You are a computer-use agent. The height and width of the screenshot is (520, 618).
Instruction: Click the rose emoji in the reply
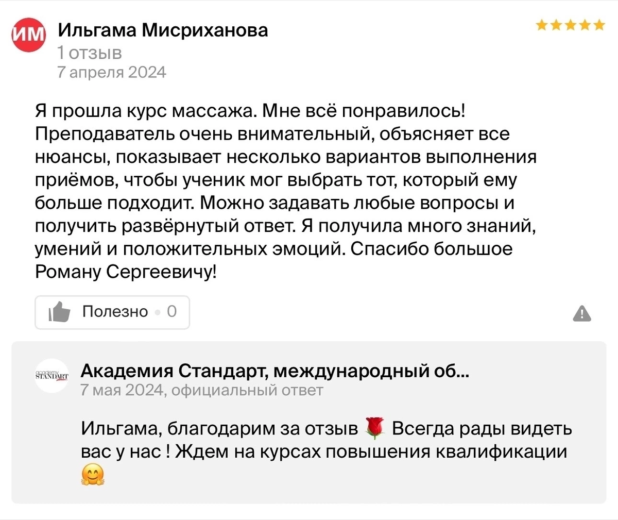tap(374, 429)
